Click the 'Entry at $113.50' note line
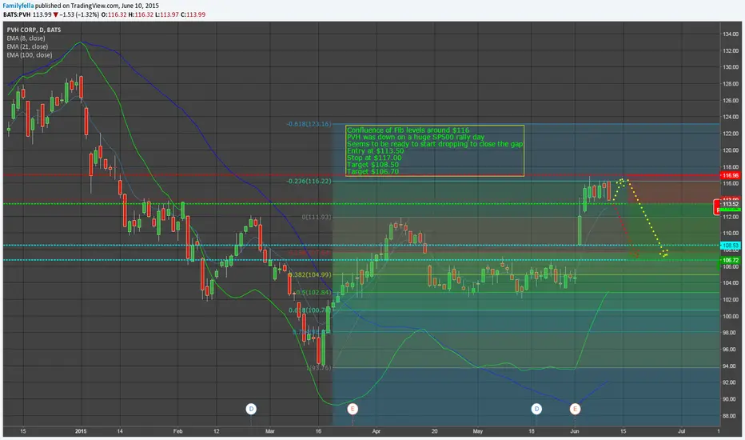745x440 pixels. [x=376, y=150]
